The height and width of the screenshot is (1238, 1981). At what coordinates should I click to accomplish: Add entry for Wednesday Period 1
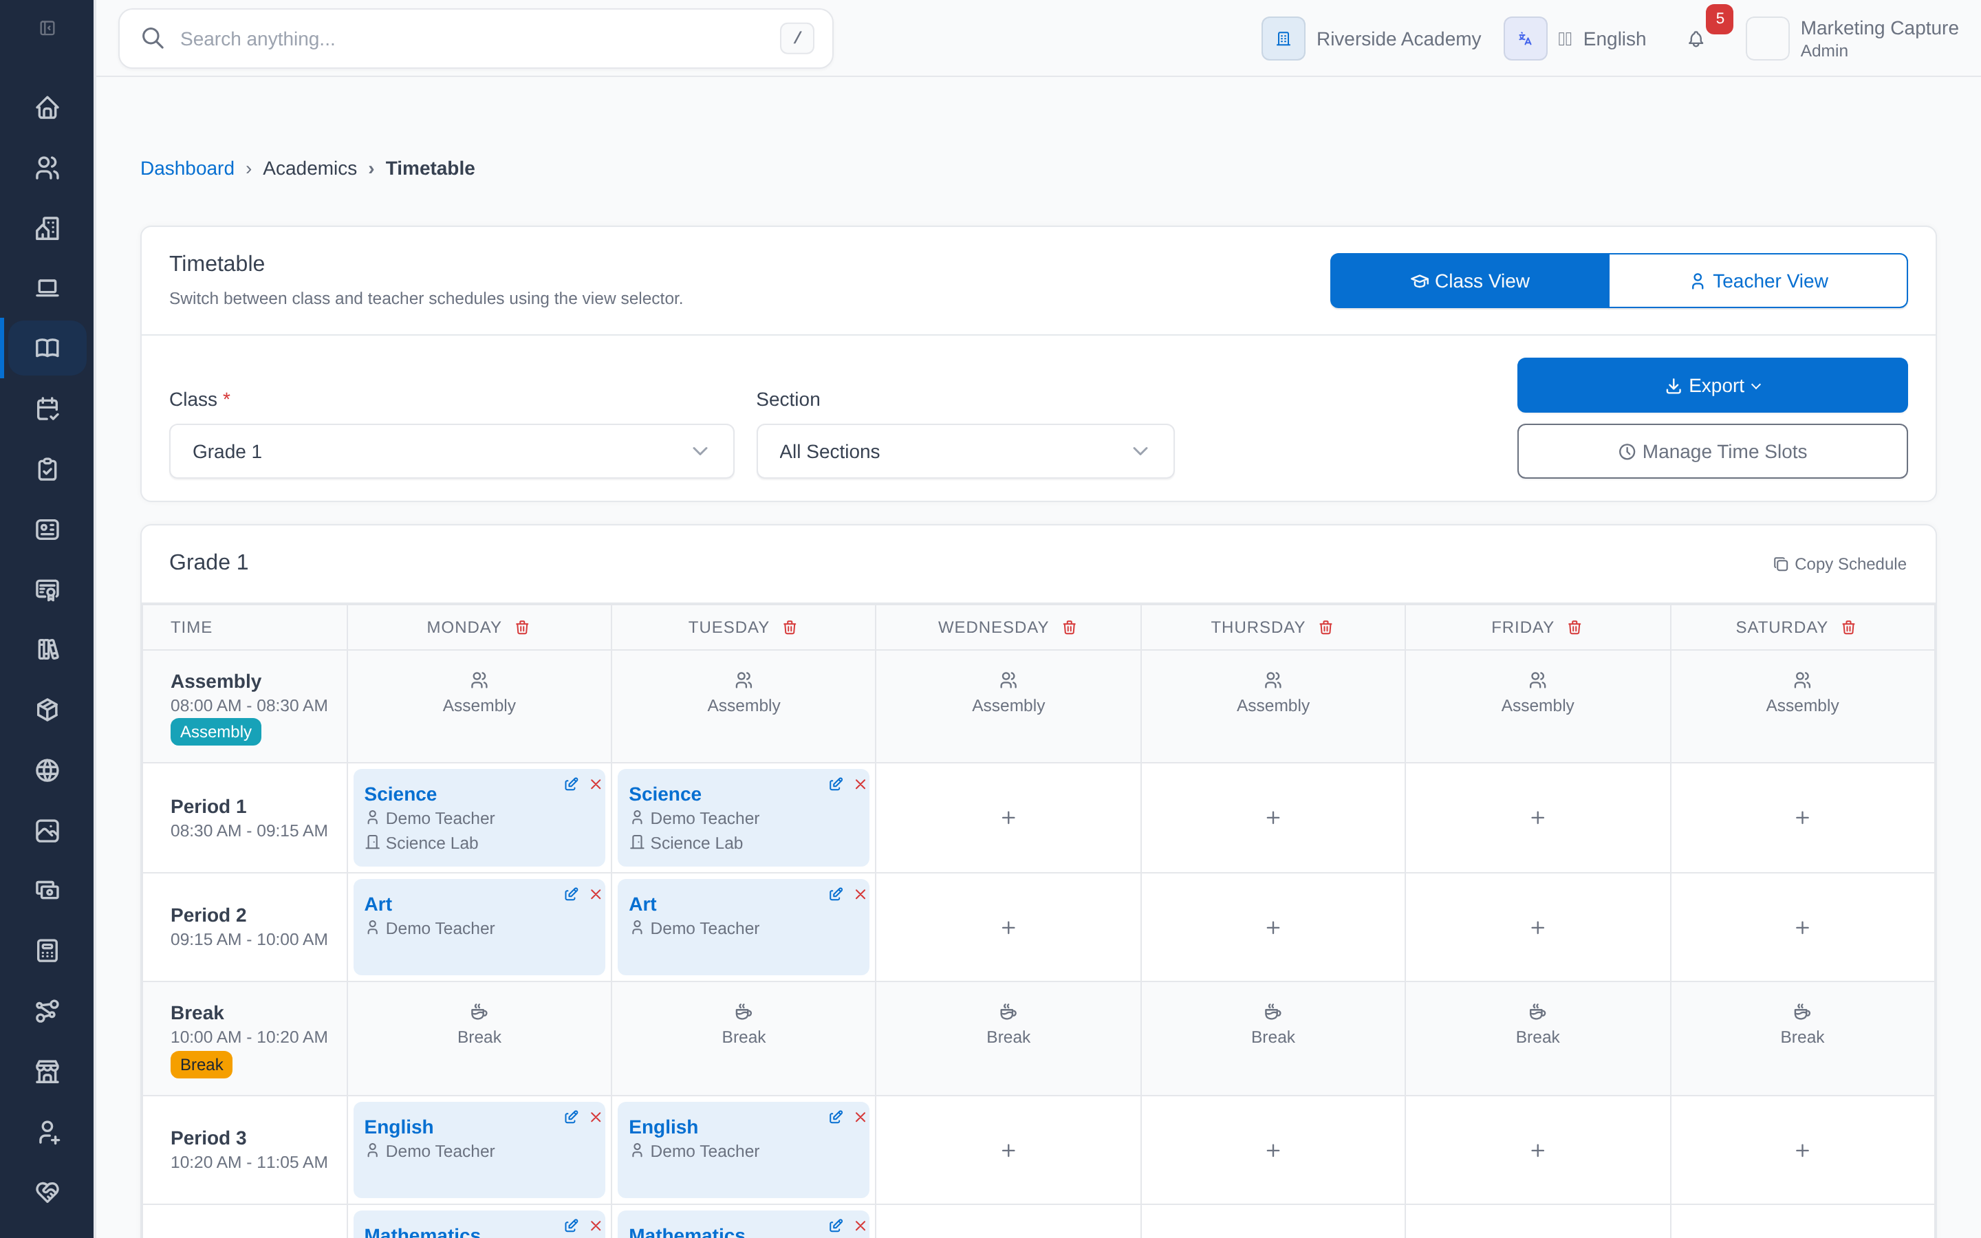tap(1008, 817)
